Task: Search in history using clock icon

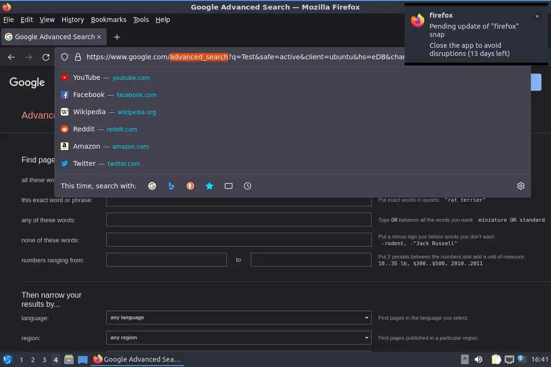Action: pyautogui.click(x=247, y=186)
